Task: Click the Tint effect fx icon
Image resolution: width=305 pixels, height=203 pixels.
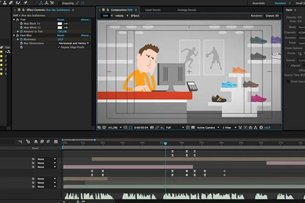Action: [17, 19]
